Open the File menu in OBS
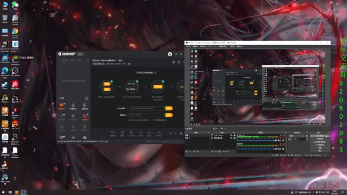This screenshot has width=347, height=195. pos(188,46)
